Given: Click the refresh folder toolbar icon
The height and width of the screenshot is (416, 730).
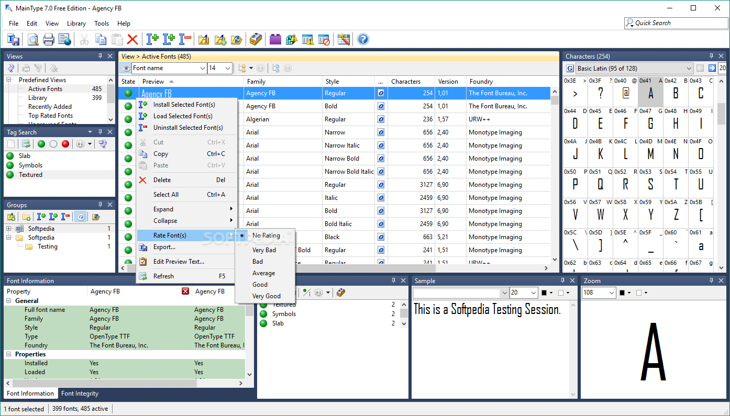Looking at the screenshot, I should pos(236,39).
